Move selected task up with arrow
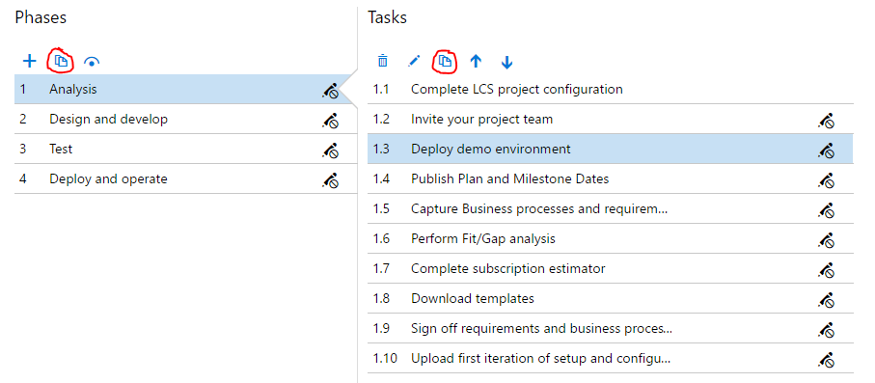This screenshot has width=875, height=383. [476, 61]
